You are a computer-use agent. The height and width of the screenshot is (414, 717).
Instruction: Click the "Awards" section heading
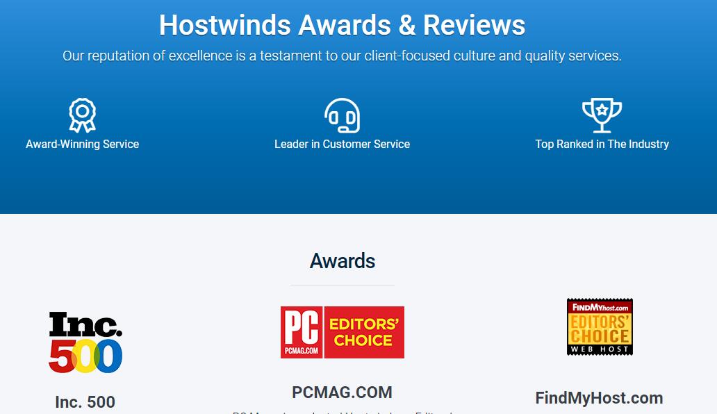pos(342,261)
